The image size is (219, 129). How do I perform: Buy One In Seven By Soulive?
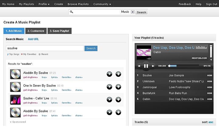(44, 90)
